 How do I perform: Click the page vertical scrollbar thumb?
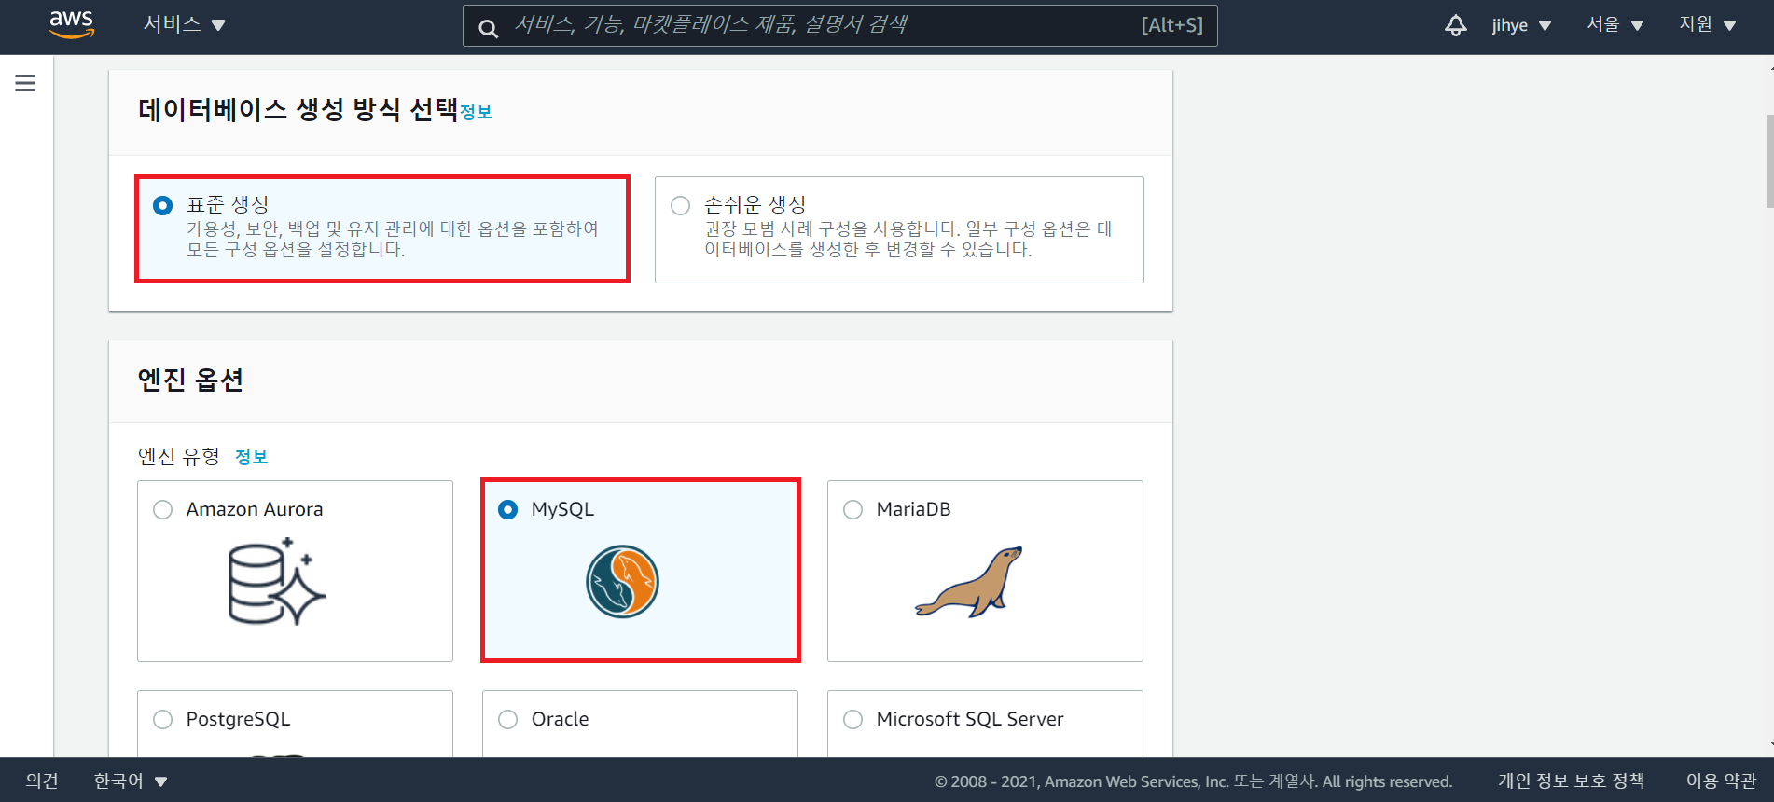[1769, 160]
